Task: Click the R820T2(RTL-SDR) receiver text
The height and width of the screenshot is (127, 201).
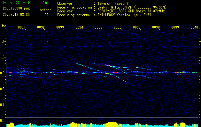Action: [131, 11]
